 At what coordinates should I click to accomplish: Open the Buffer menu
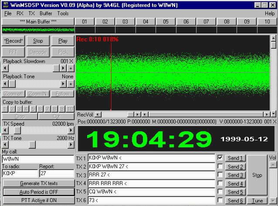coord(46,13)
